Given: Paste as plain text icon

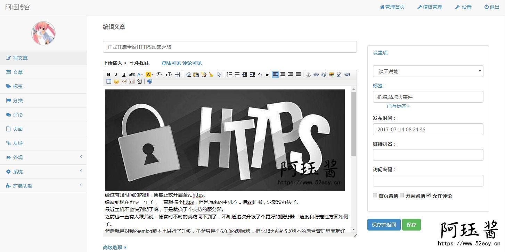Looking at the screenshot, I should [196, 74].
